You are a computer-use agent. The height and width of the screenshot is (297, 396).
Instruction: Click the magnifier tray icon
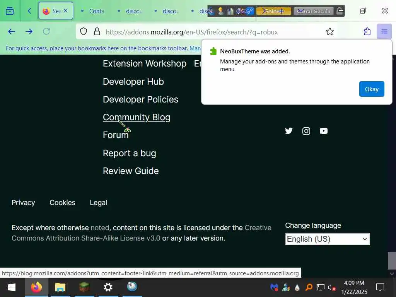pyautogui.click(x=309, y=287)
